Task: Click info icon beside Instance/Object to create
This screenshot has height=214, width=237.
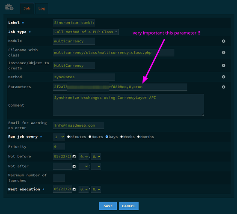Action: pos(223,65)
